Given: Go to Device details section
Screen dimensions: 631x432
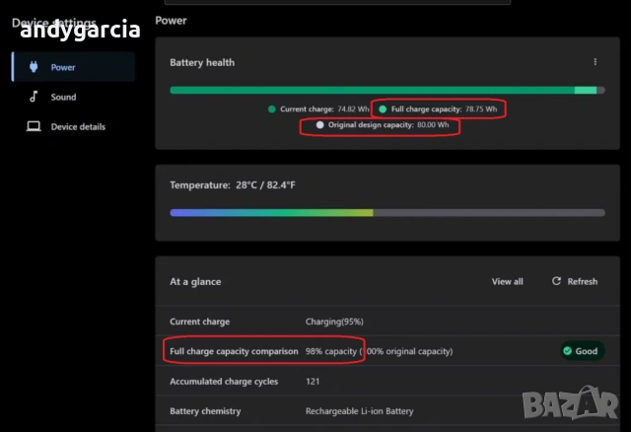Looking at the screenshot, I should pos(73,126).
